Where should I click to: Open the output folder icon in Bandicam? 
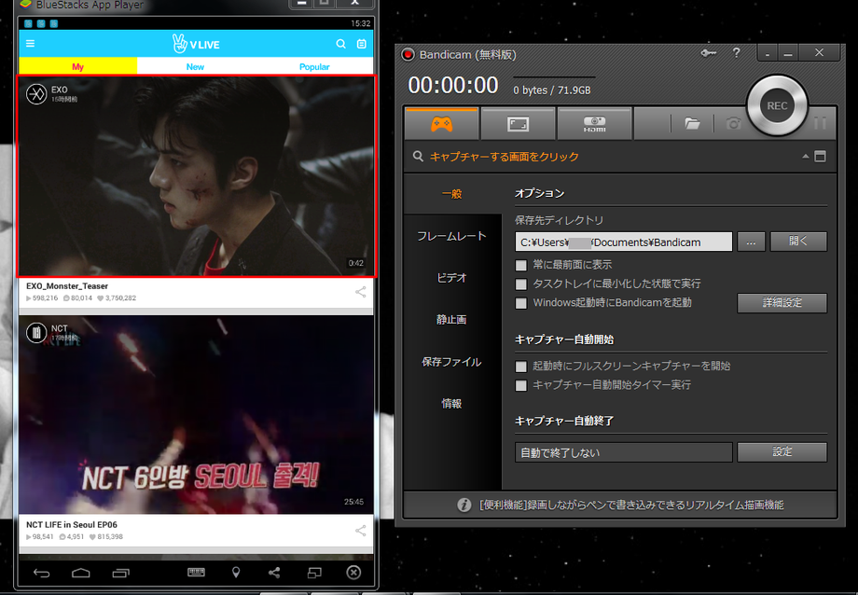692,123
